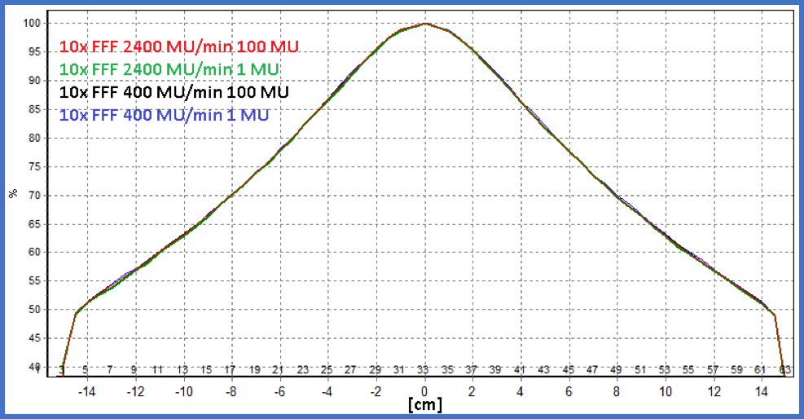Viewport: 804px width, 419px height.
Task: Click the 50 tick on the y-axis
Action: pos(34,310)
